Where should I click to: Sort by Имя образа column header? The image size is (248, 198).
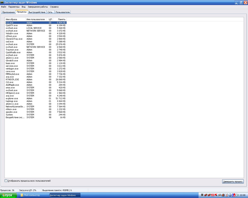15,19
